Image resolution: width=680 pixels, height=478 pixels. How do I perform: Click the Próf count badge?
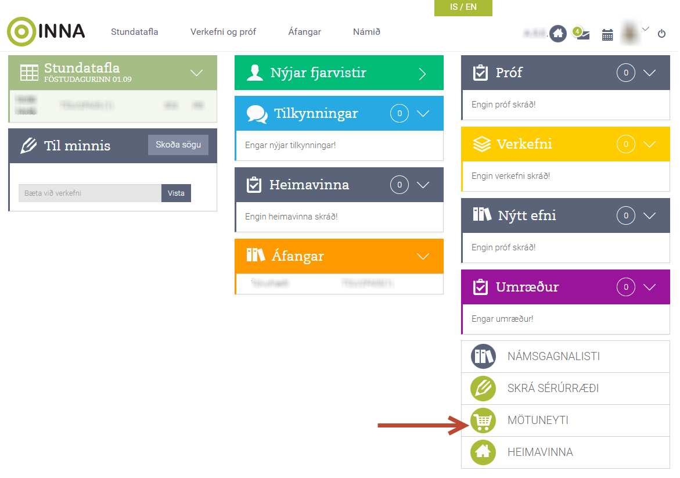pyautogui.click(x=626, y=73)
